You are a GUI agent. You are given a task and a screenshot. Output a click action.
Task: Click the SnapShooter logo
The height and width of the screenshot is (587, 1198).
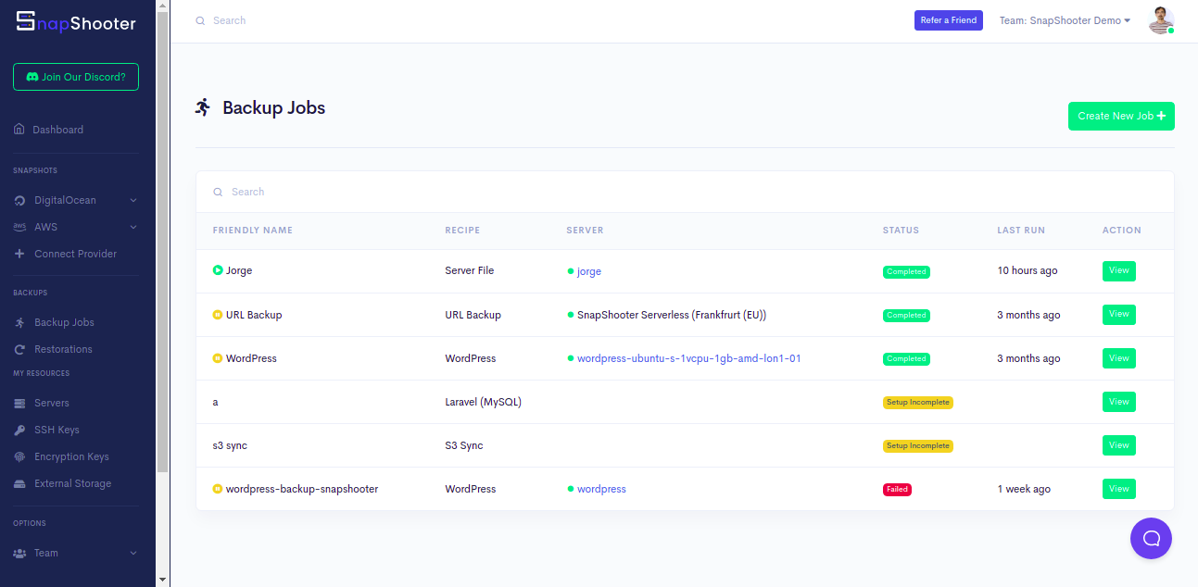pyautogui.click(x=76, y=22)
